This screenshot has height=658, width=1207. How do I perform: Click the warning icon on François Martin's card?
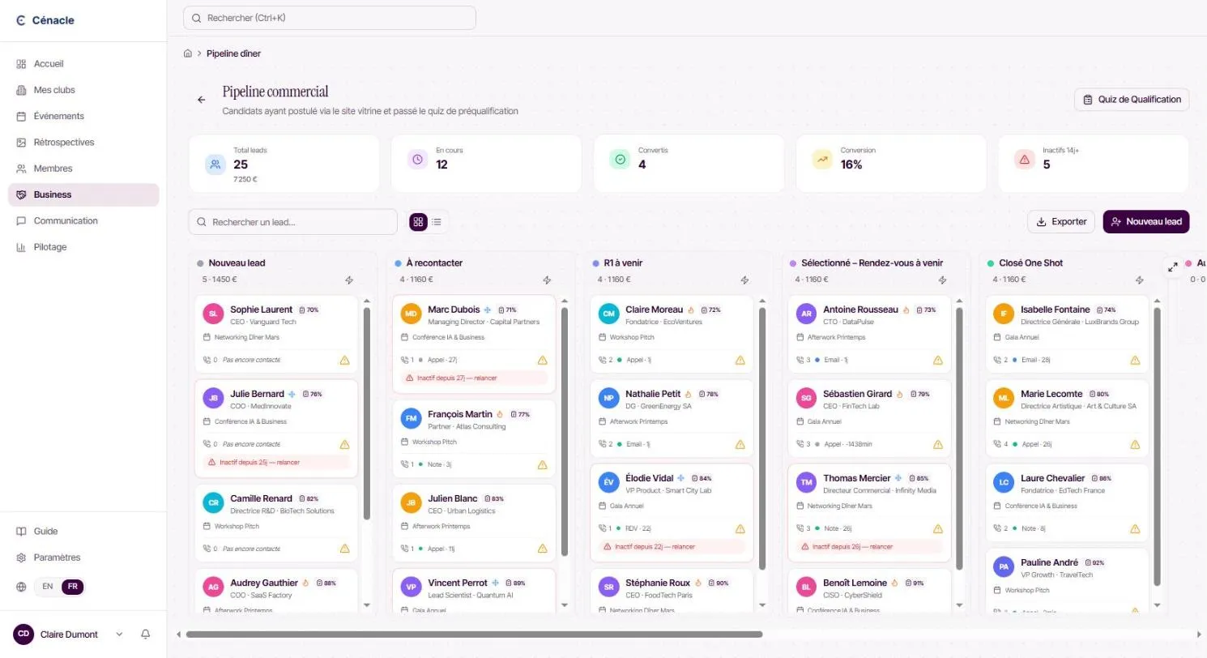tap(542, 464)
